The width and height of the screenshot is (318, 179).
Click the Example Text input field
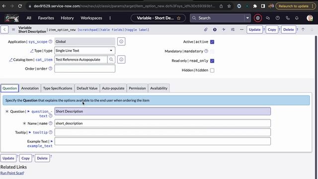coord(162,141)
